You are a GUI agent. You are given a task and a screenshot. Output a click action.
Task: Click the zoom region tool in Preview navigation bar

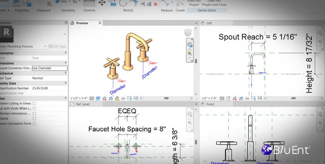tap(190, 54)
